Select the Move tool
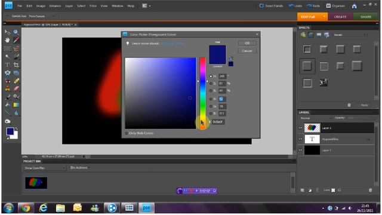 point(7,32)
